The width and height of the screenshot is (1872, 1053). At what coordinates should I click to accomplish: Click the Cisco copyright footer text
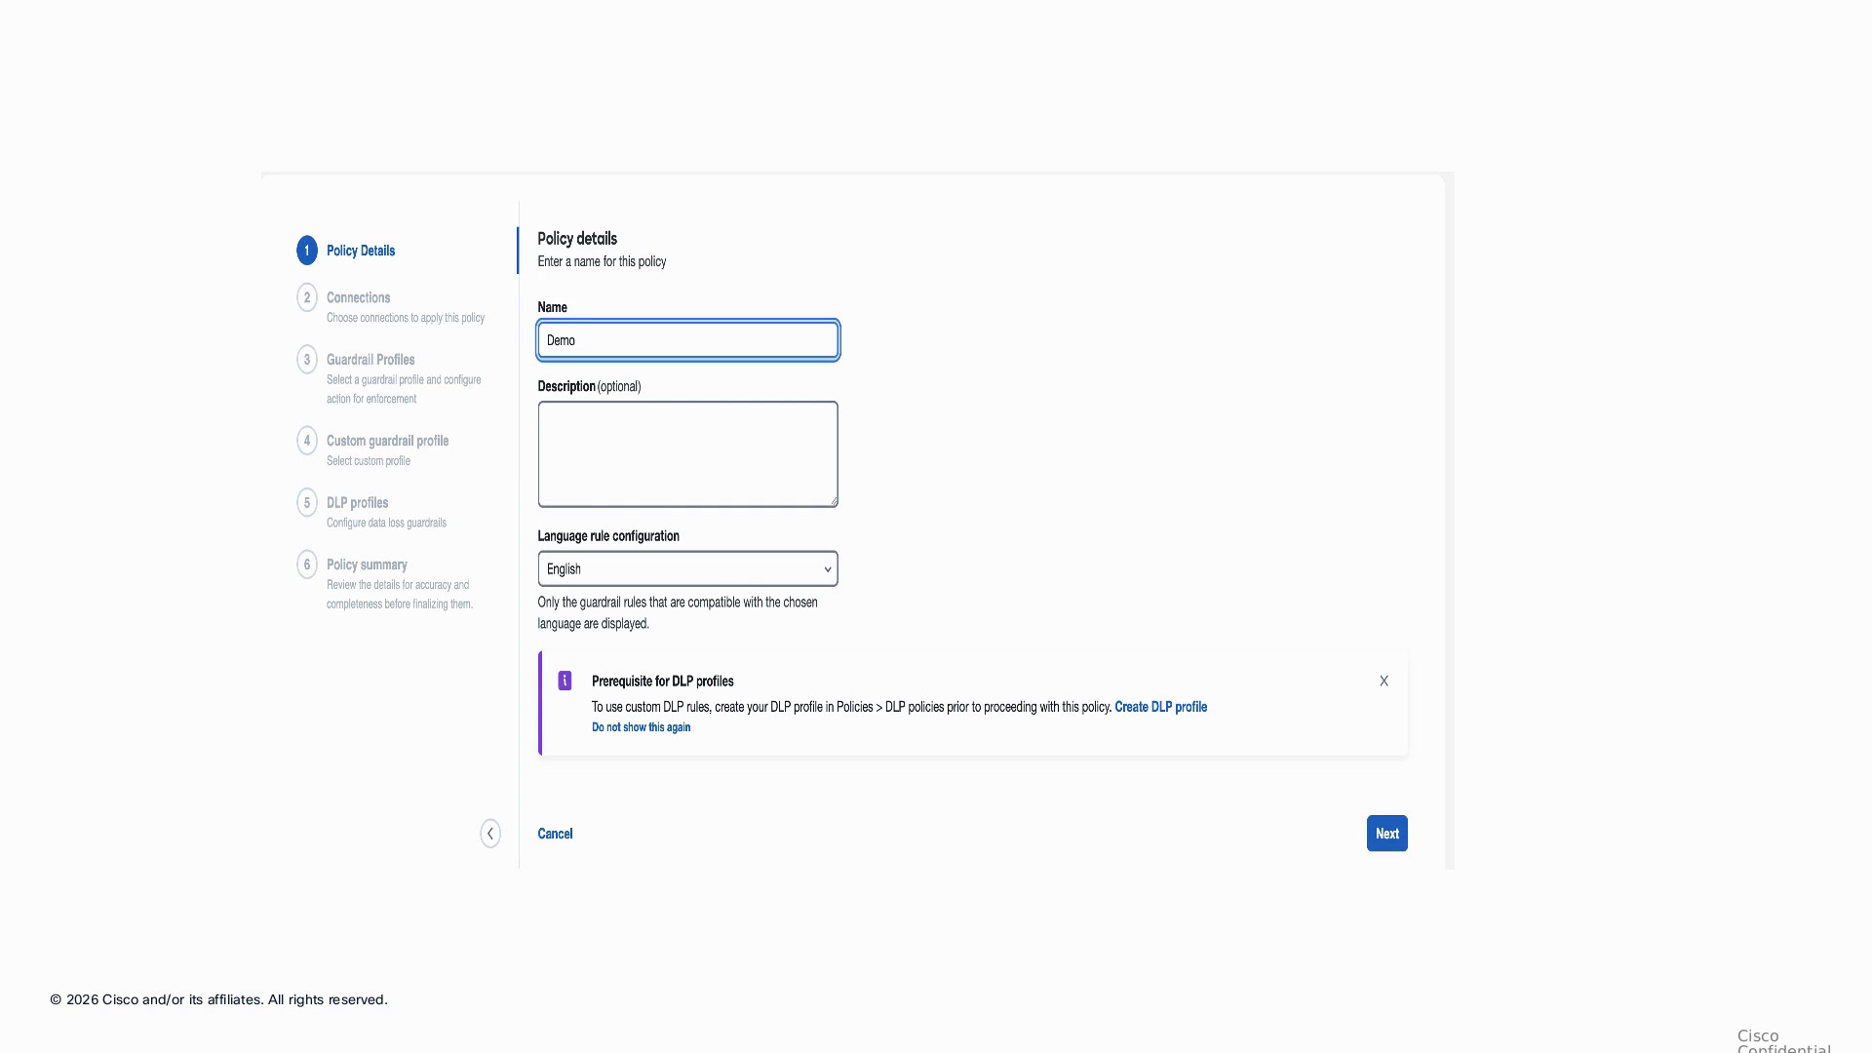(x=219, y=999)
